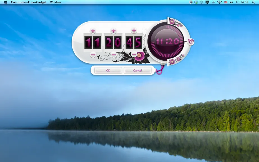The image size is (259, 162).
Task: Toggle the alarm bell icon
Action: click(x=191, y=42)
